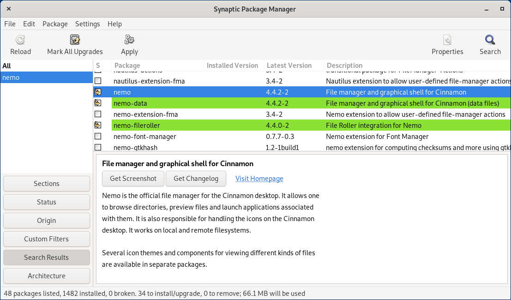Reload the package information
Image resolution: width=511 pixels, height=300 pixels.
20,44
